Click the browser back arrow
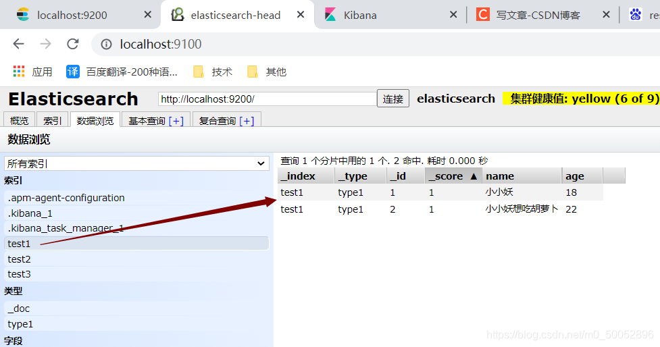The height and width of the screenshot is (347, 660). 18,44
